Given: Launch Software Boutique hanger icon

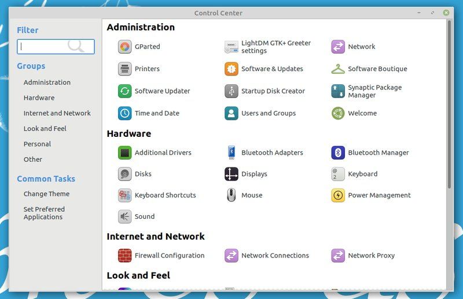Looking at the screenshot, I should (338, 69).
